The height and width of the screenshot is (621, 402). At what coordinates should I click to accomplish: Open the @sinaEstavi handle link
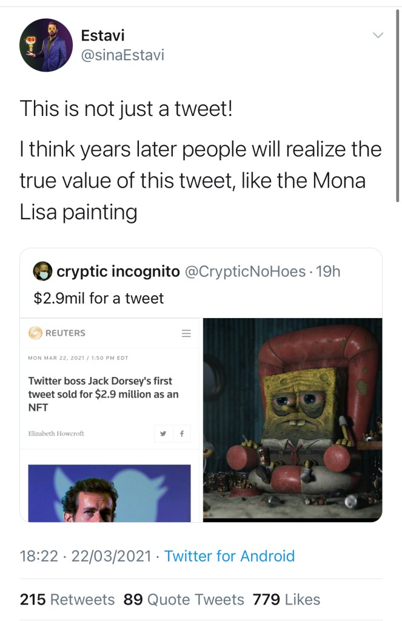122,55
